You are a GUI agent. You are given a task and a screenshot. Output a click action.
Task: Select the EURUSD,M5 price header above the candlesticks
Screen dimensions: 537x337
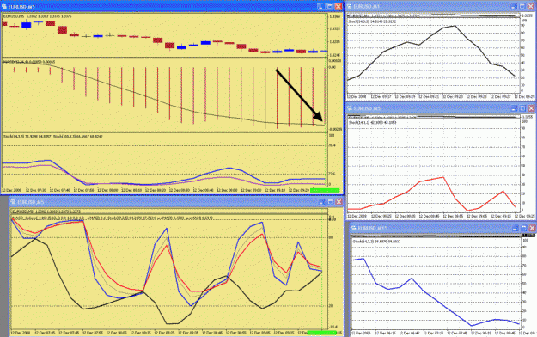pyautogui.click(x=37, y=16)
